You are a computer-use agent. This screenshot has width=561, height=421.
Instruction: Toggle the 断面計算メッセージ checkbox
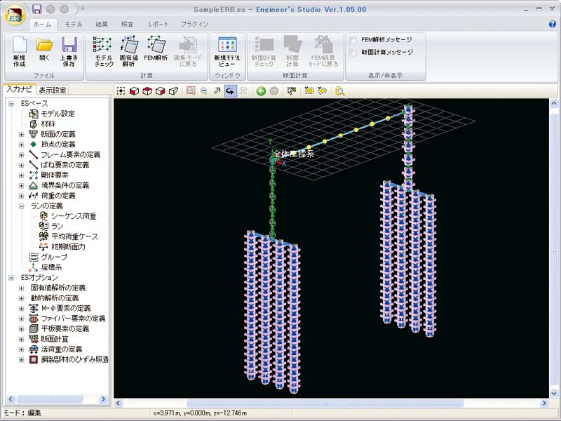tap(353, 52)
